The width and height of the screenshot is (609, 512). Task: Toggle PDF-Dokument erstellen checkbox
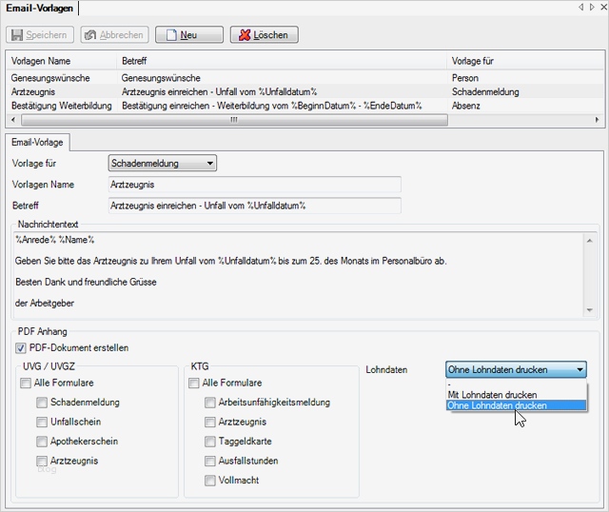[x=21, y=348]
